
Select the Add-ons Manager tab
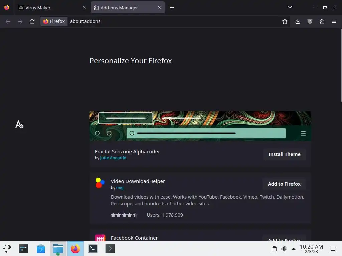[128, 7]
